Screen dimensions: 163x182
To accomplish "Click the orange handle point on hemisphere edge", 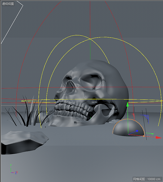I will click(x=144, y=136).
